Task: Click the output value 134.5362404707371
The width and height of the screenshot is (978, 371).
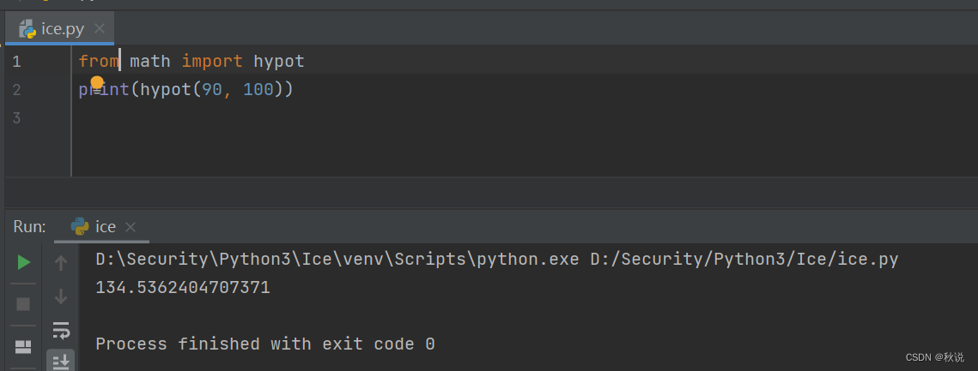Action: click(183, 288)
